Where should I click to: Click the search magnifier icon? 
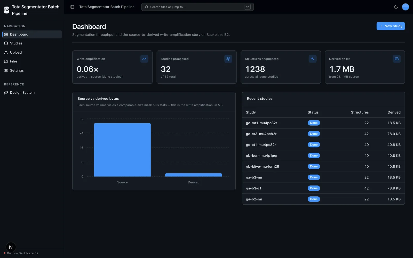tap(147, 7)
